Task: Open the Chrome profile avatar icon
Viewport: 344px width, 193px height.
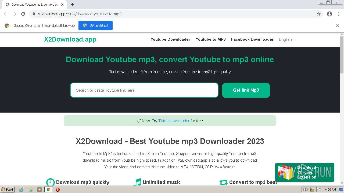Action: tap(329, 14)
